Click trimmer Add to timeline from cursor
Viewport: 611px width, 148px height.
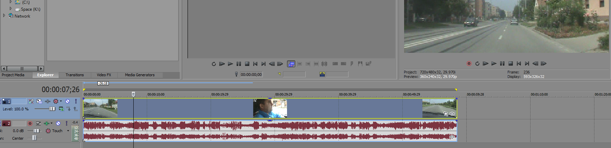[299, 64]
